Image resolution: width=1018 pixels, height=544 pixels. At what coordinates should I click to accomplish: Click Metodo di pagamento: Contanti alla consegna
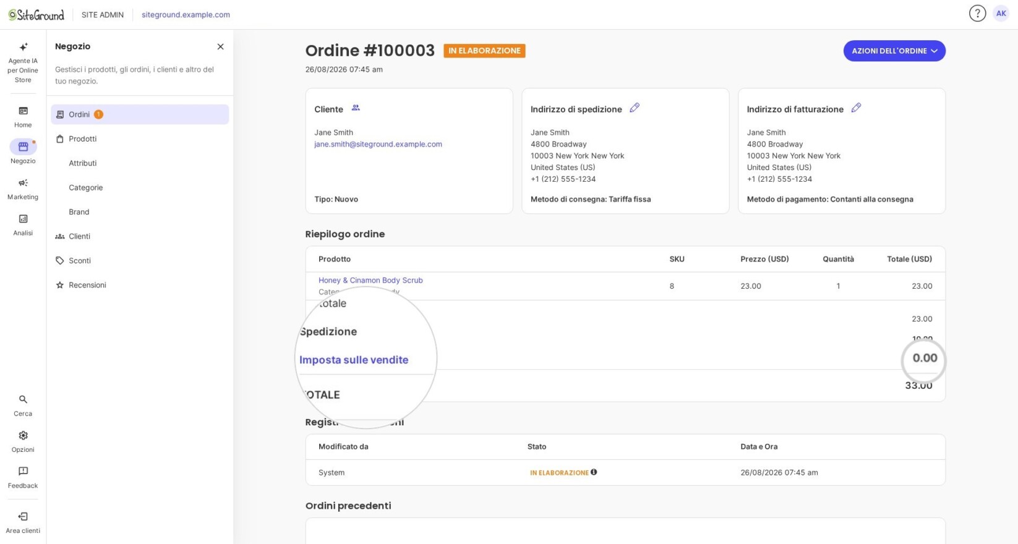coord(830,199)
